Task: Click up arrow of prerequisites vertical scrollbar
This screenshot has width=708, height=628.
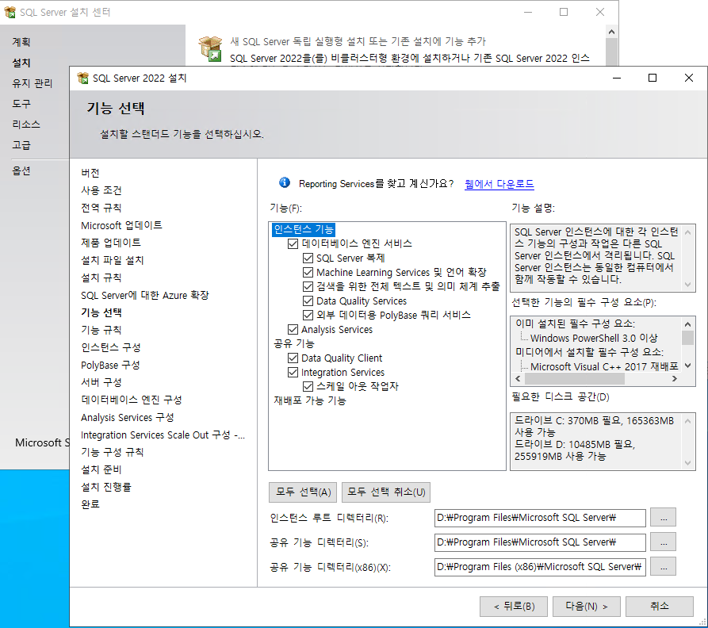Action: 687,324
